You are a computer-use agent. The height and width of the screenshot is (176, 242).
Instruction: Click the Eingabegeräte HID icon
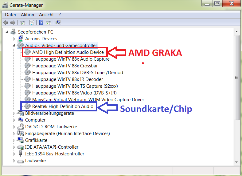(x=20, y=133)
